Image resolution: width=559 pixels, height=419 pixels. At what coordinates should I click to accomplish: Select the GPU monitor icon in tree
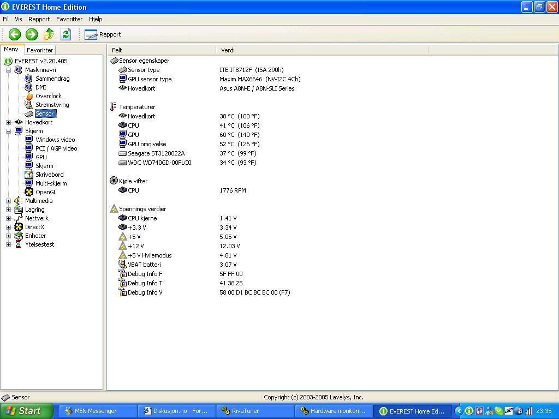pyautogui.click(x=29, y=157)
